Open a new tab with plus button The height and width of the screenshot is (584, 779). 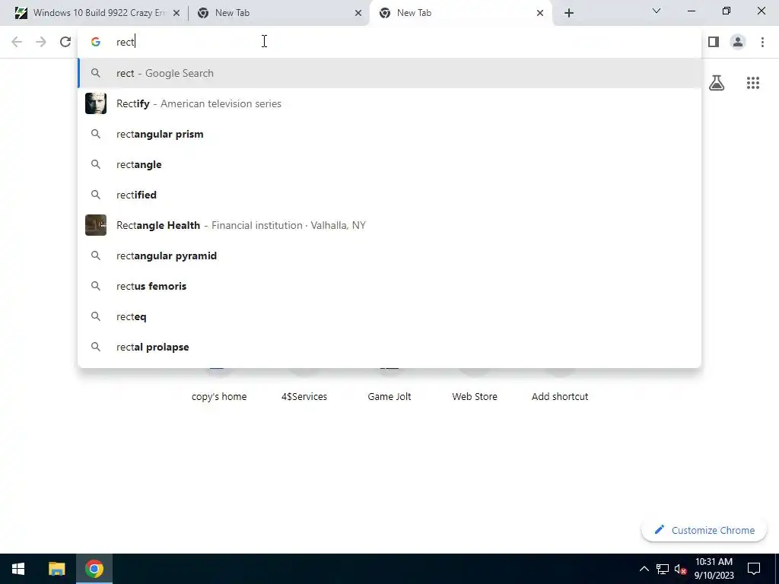(569, 13)
